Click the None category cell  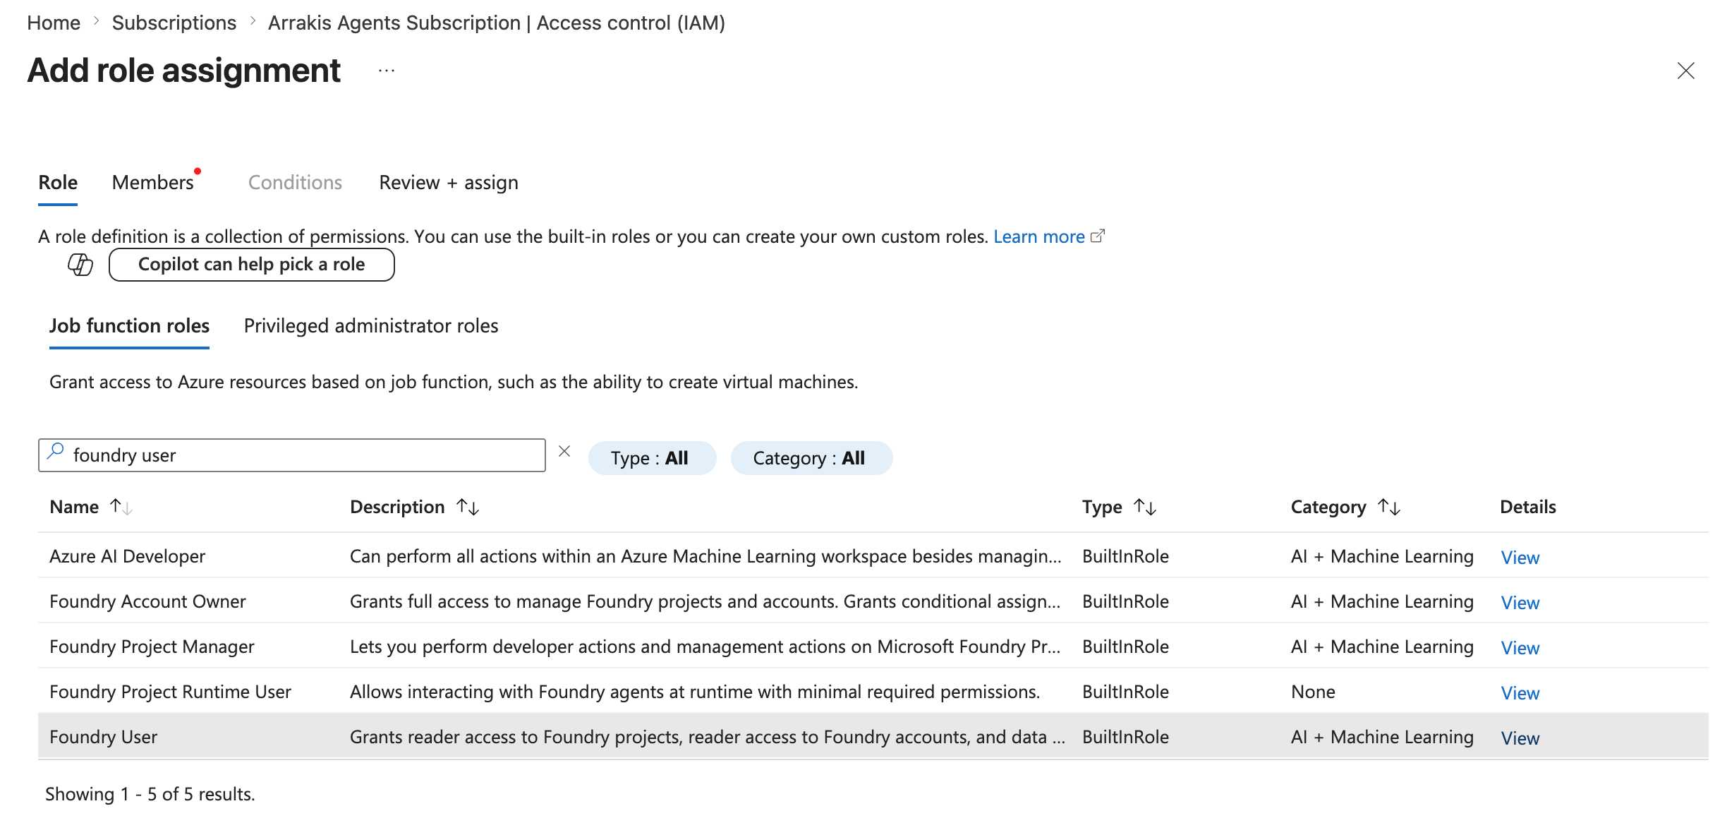click(x=1313, y=692)
